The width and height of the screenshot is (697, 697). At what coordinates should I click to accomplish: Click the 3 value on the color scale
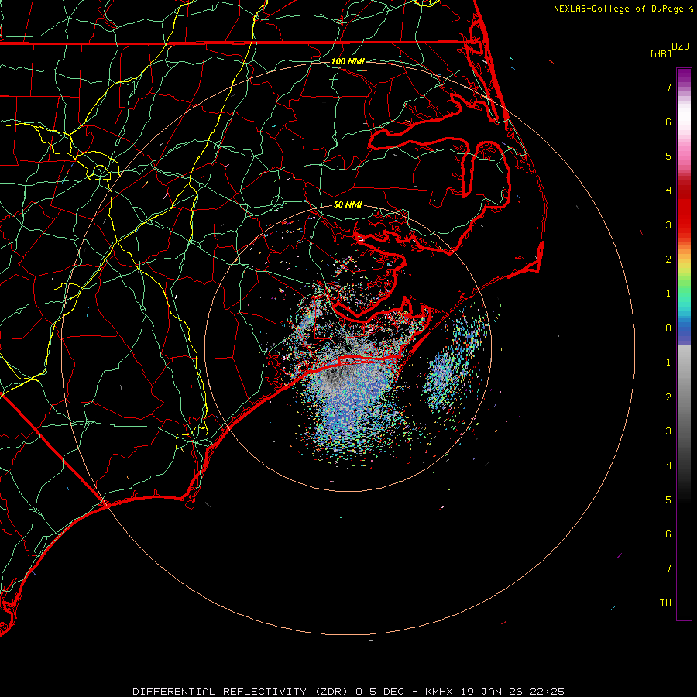tap(668, 225)
